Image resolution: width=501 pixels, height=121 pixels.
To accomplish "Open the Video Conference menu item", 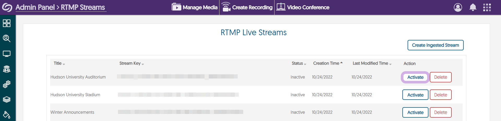I will pos(303,7).
